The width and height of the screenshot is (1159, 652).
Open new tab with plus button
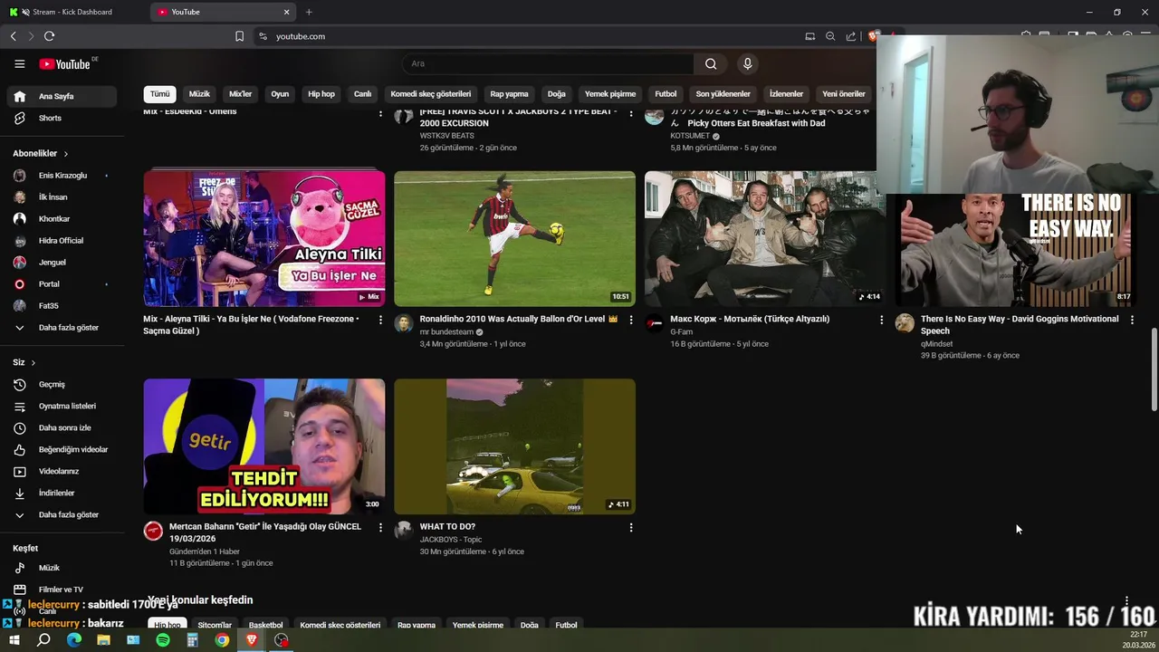coord(309,12)
